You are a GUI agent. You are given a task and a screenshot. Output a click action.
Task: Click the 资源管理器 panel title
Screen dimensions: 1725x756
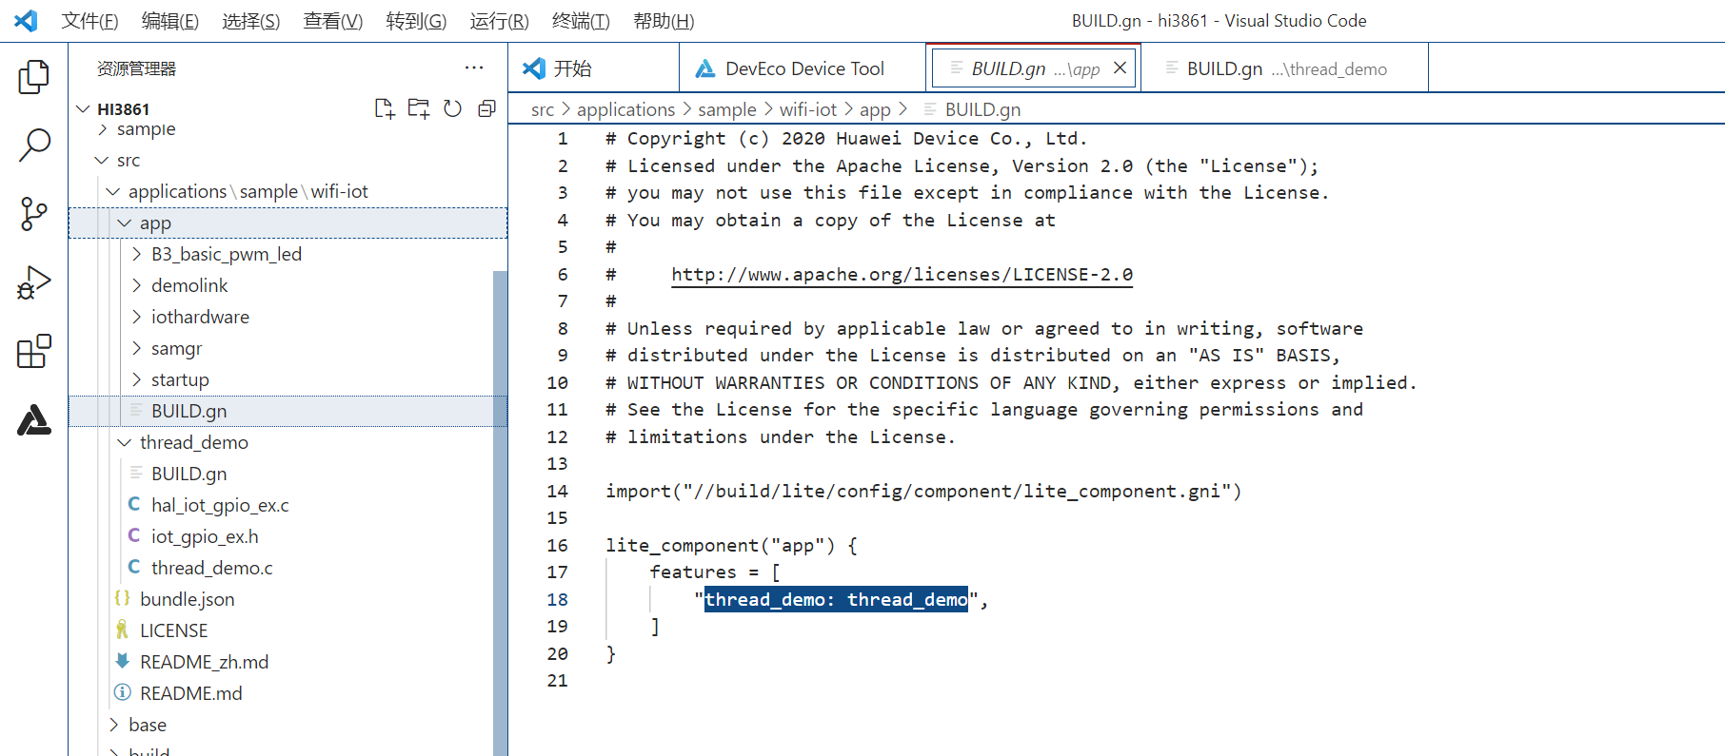pos(136,68)
